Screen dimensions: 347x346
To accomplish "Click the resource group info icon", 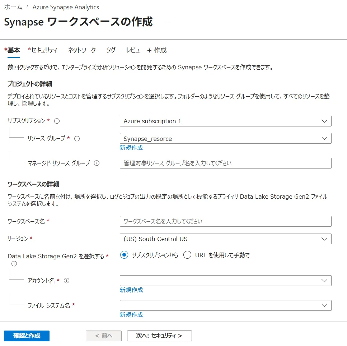I will (77, 139).
